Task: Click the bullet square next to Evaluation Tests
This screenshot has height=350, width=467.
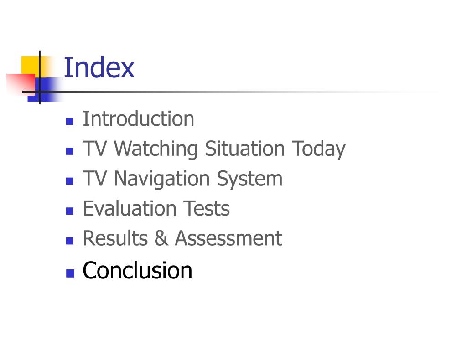Action: (70, 211)
